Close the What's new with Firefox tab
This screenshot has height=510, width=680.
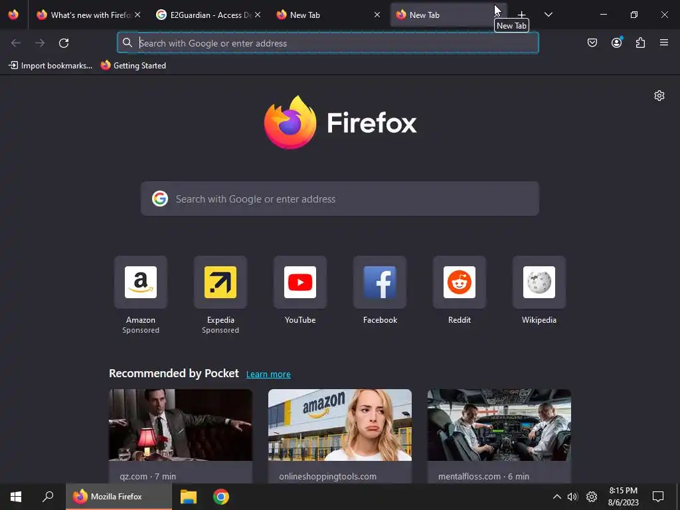pos(137,15)
